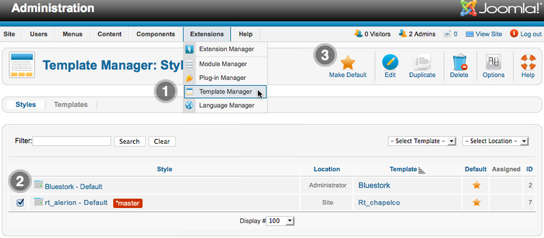Switch to the Templates tab
This screenshot has width=544, height=238.
tap(71, 104)
